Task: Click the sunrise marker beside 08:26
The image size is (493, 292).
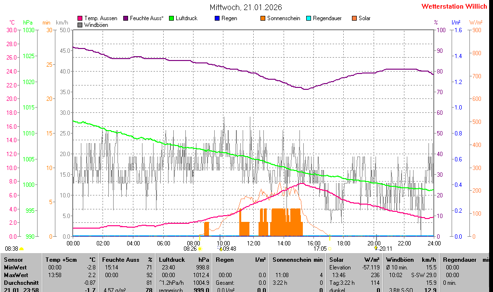Action: click(200, 249)
